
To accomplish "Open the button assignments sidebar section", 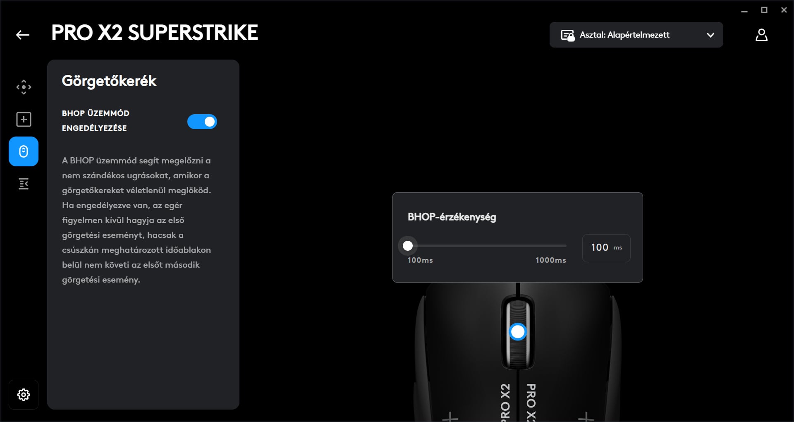I will pyautogui.click(x=24, y=120).
